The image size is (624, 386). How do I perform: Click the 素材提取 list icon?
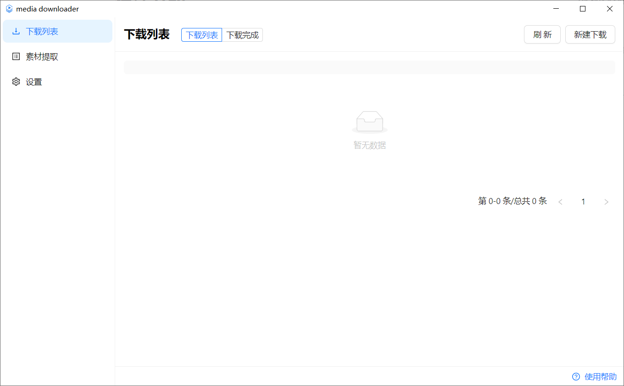pyautogui.click(x=16, y=56)
